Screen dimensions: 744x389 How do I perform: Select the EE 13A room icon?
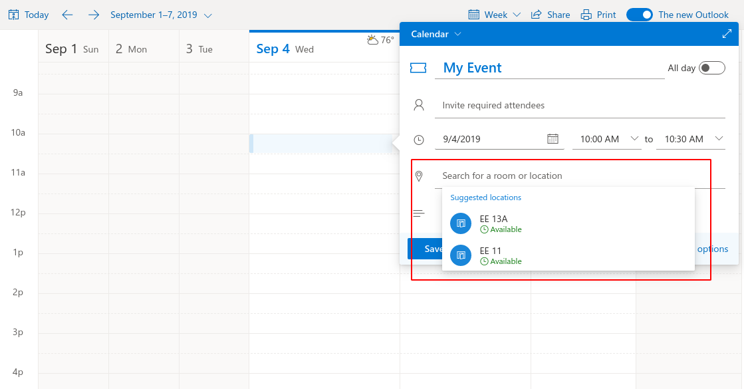point(461,223)
